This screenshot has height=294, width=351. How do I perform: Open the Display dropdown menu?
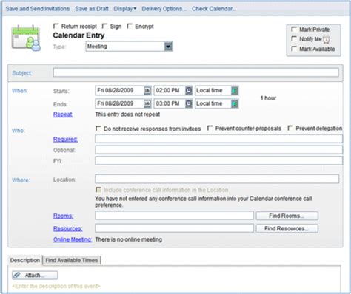pyautogui.click(x=125, y=9)
